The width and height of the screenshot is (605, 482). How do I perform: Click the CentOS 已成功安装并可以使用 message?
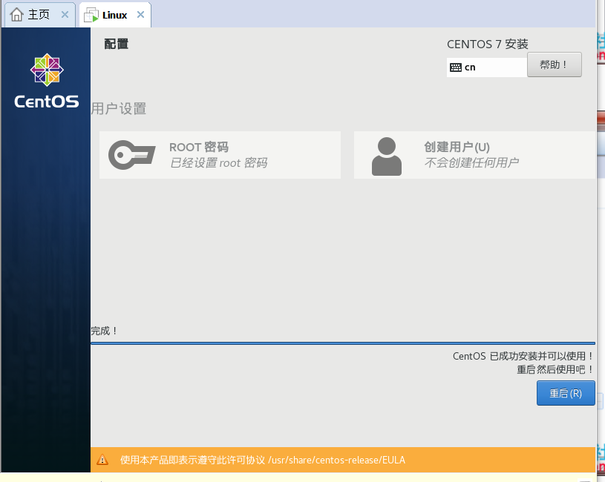(x=523, y=356)
